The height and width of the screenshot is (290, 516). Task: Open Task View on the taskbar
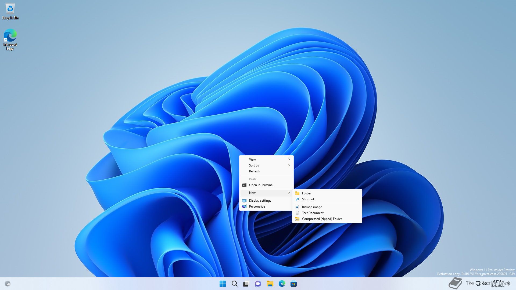(x=246, y=284)
